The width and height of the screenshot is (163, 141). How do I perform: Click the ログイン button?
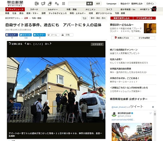pyautogui.click(x=150, y=4)
